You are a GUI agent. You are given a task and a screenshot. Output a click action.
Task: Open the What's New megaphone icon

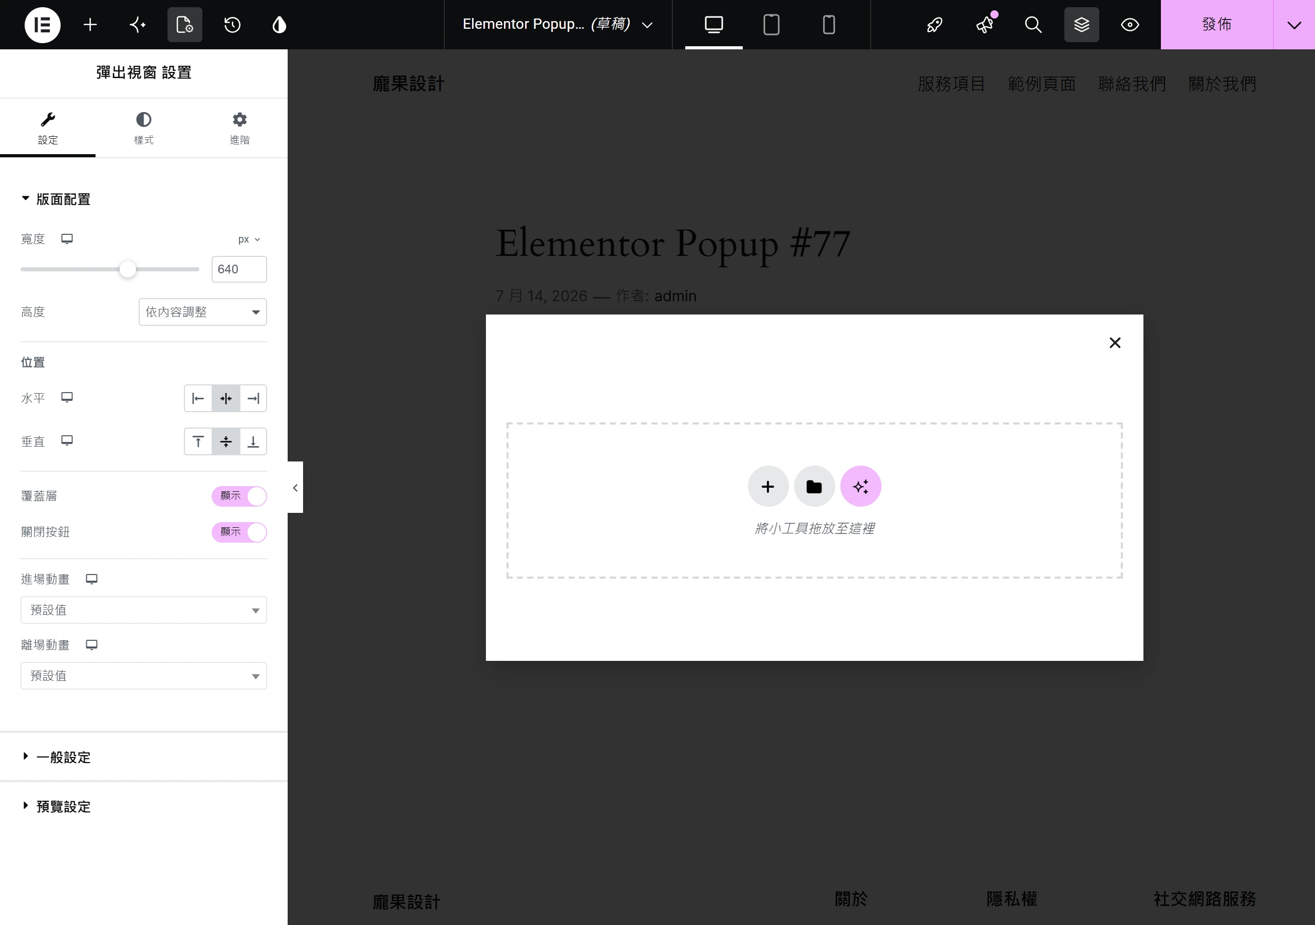coord(985,25)
